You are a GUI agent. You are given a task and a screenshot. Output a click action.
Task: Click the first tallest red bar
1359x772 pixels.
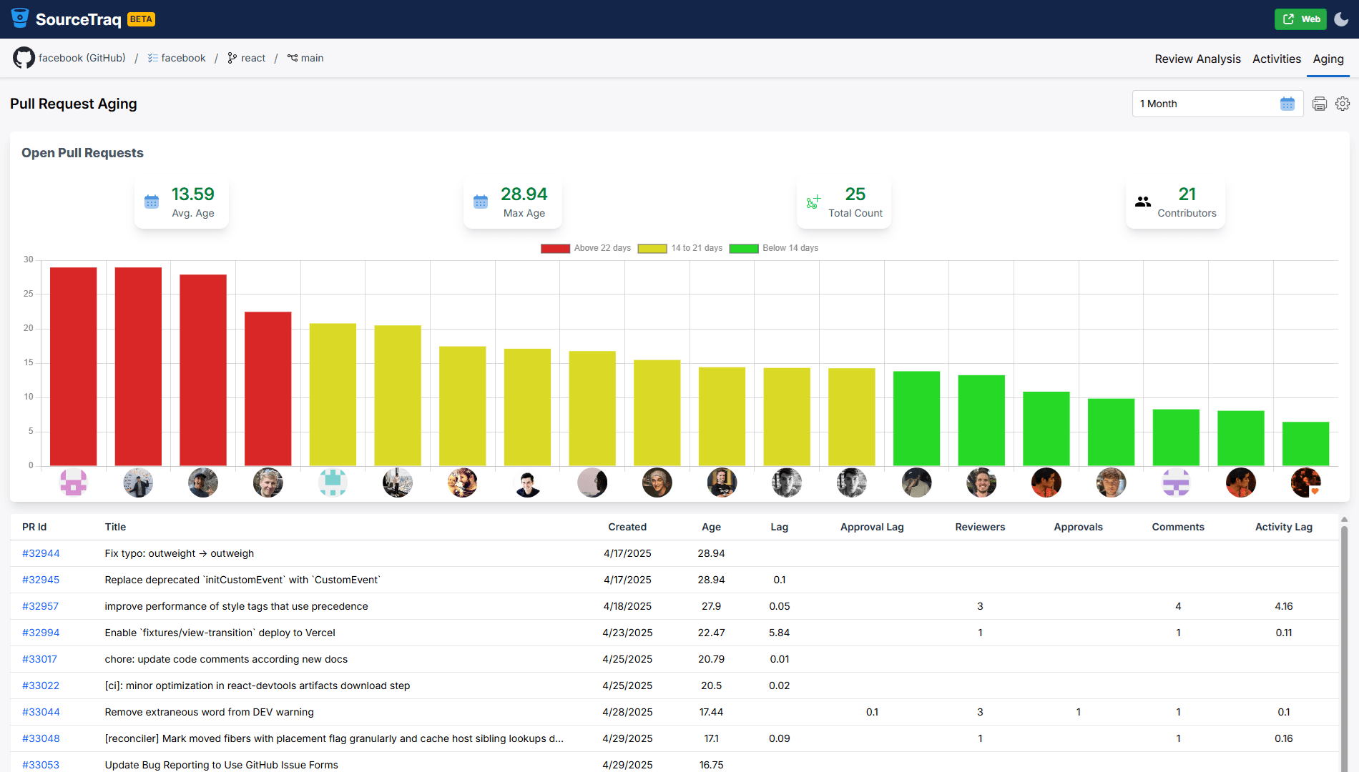[x=74, y=366]
